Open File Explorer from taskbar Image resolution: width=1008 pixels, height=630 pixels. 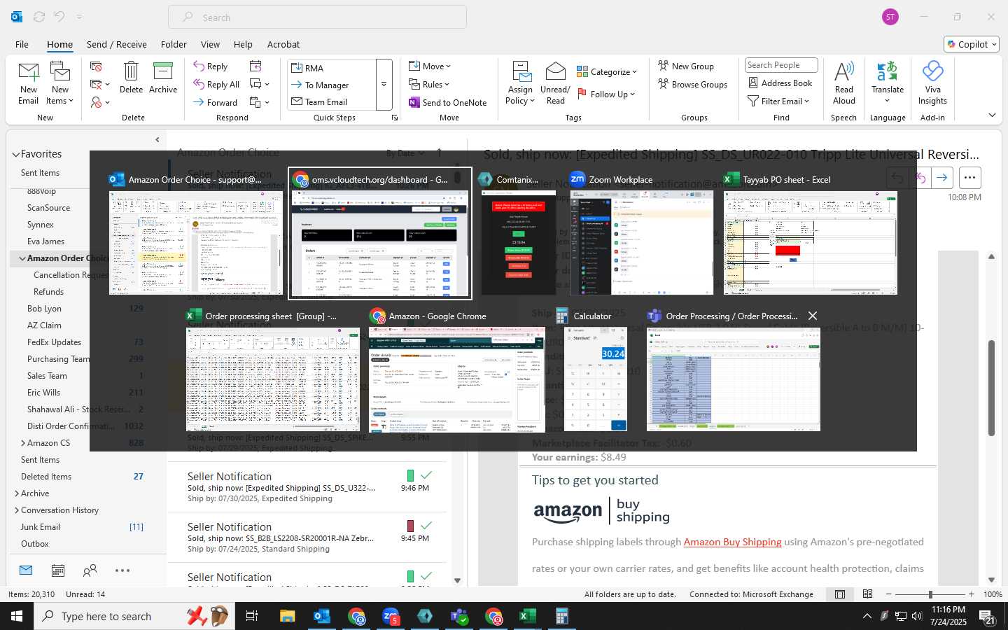(288, 616)
